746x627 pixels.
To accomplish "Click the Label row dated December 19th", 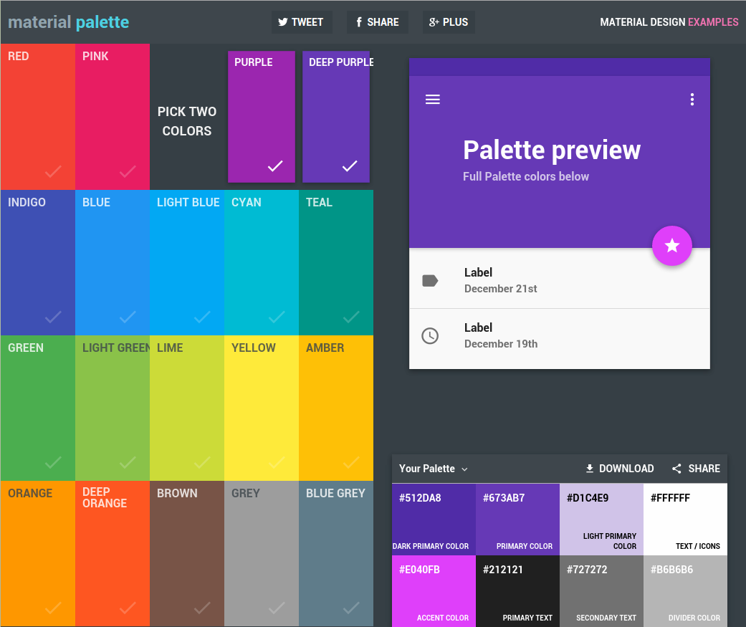I will pyautogui.click(x=560, y=339).
